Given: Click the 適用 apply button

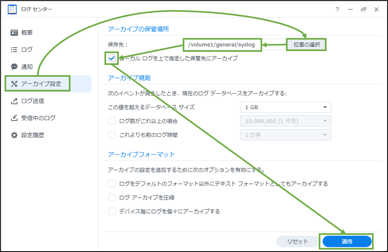Looking at the screenshot, I should click(347, 241).
